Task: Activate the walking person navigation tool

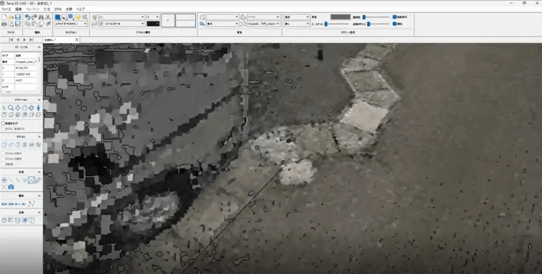Action: 38,108
